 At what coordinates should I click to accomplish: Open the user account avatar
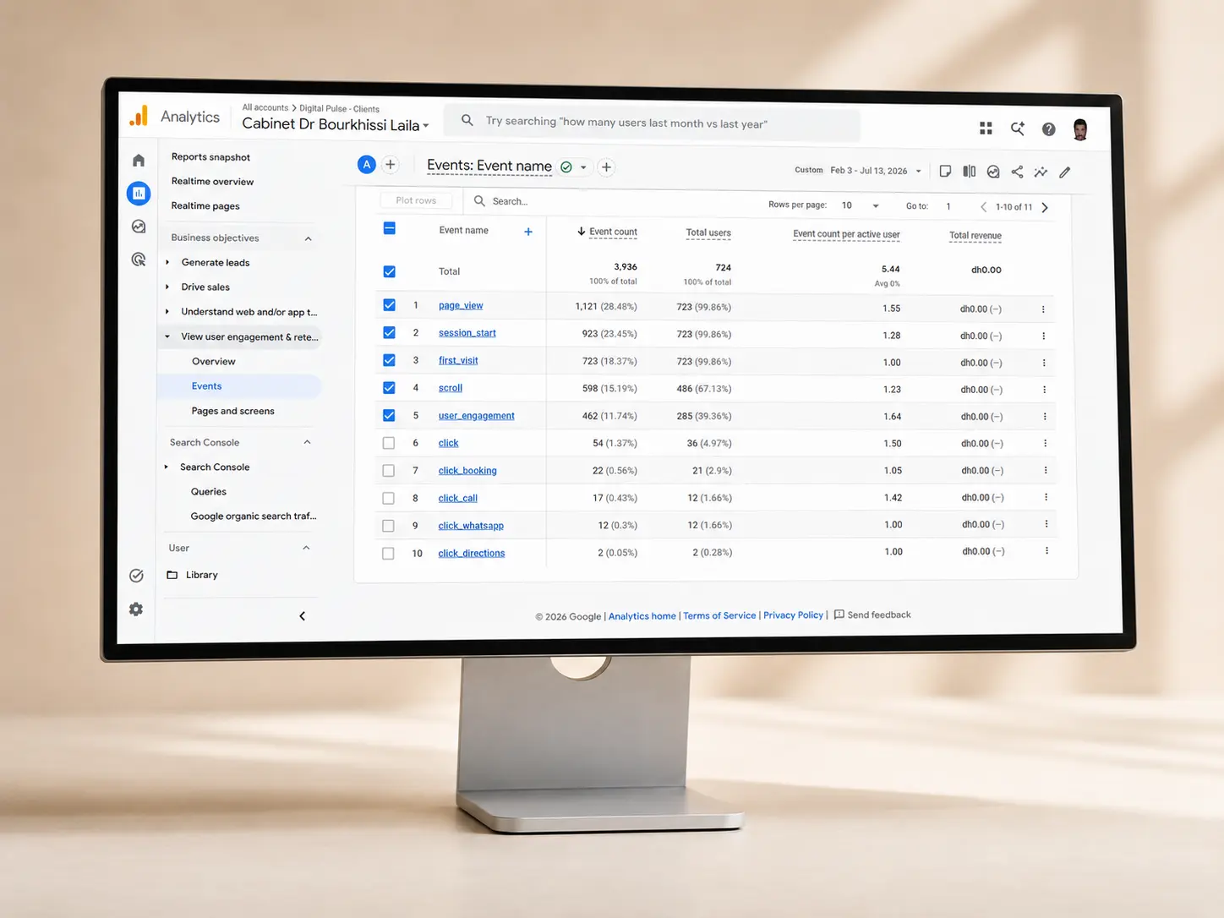[x=1080, y=129]
